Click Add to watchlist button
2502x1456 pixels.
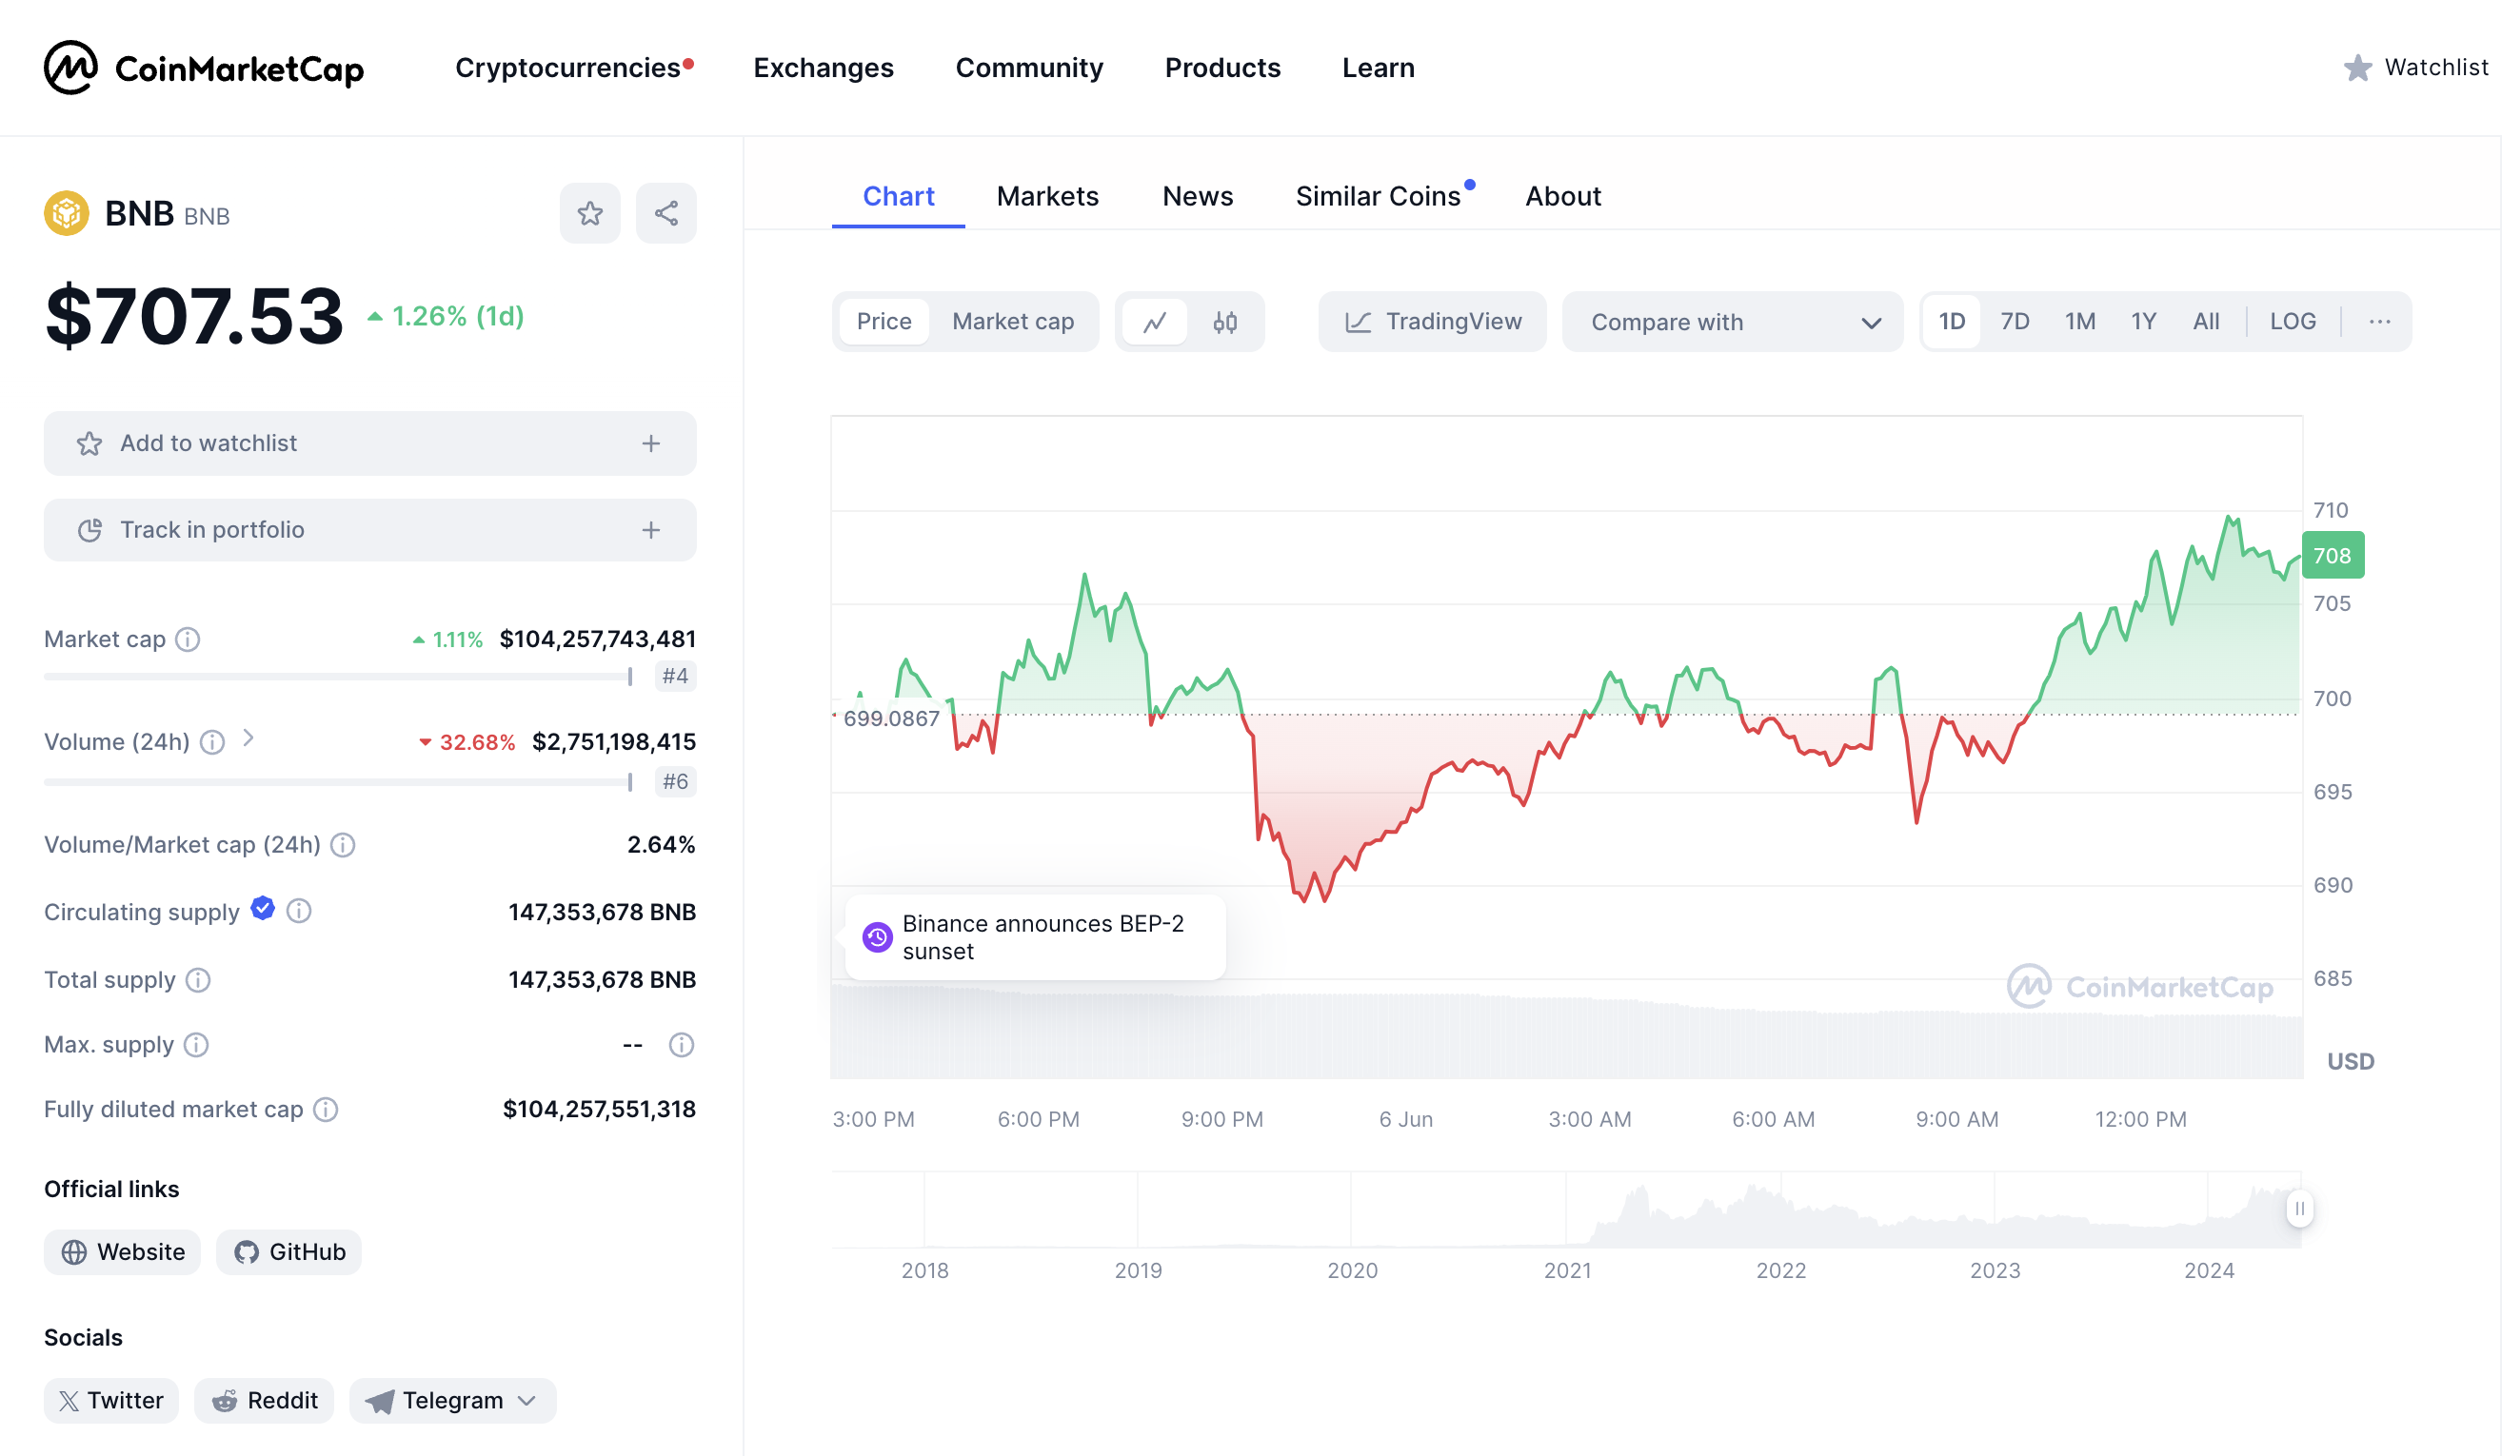(369, 443)
